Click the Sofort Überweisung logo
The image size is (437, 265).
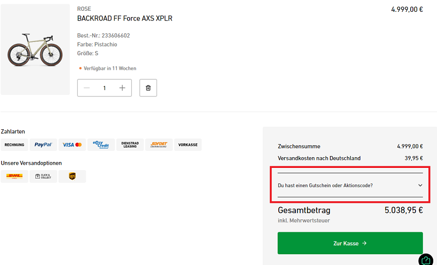(x=159, y=145)
